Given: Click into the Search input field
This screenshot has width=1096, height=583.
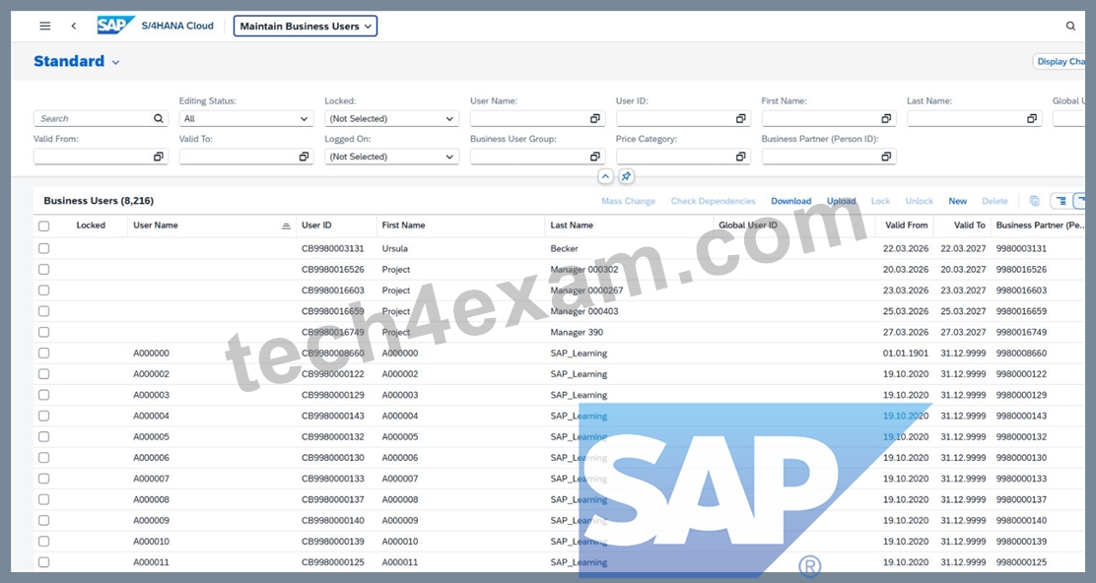Looking at the screenshot, I should click(x=94, y=119).
